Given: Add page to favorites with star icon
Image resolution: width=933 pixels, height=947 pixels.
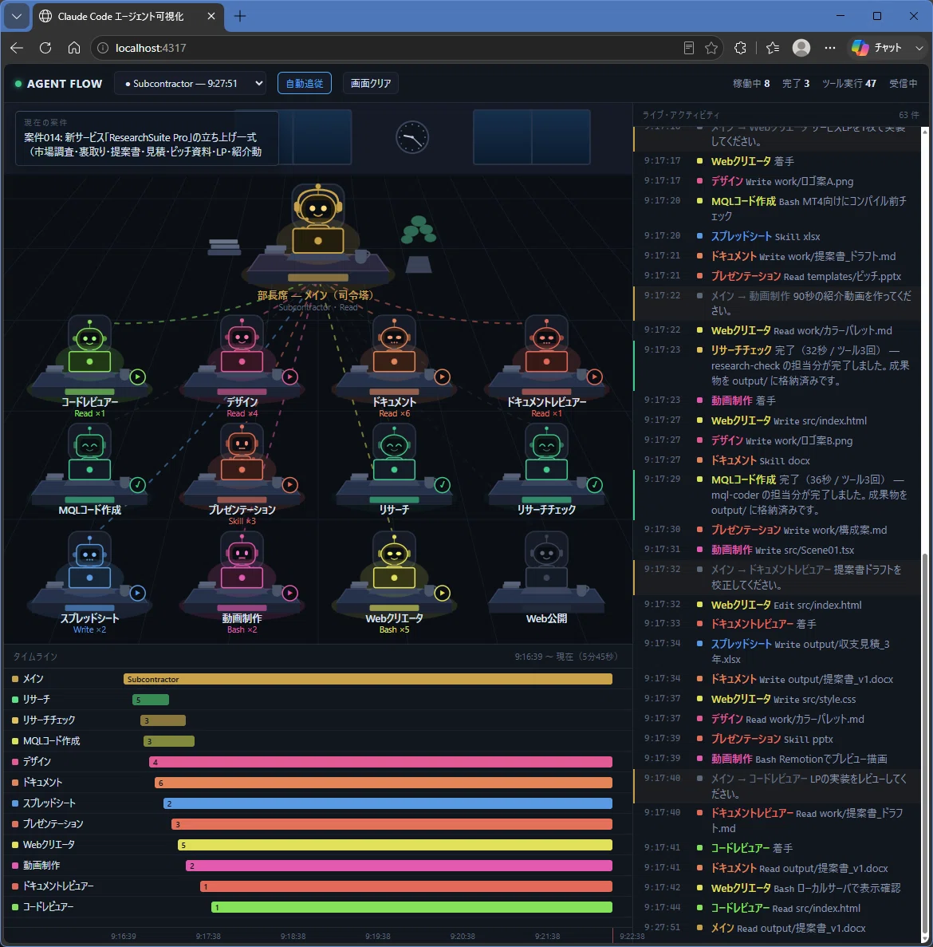Looking at the screenshot, I should (711, 48).
